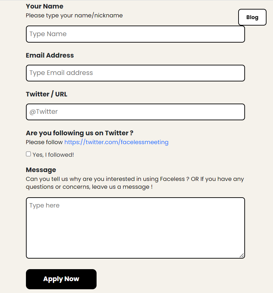Click the 'Yes, I followed!' label text
273x293 pixels.
click(53, 155)
